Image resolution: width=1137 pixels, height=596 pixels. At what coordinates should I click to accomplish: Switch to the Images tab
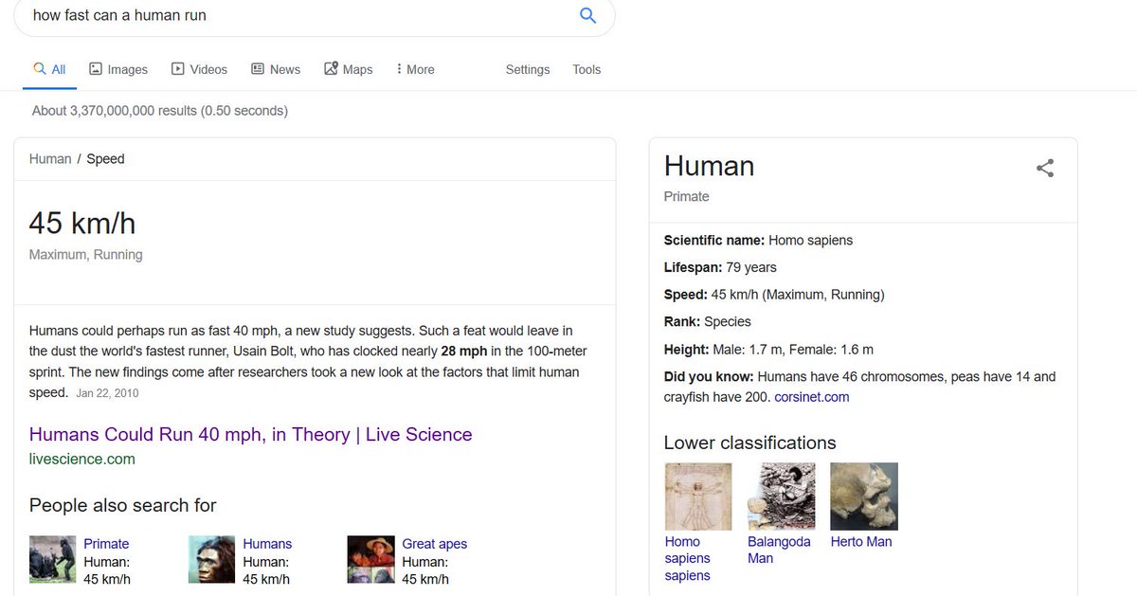[x=118, y=69]
